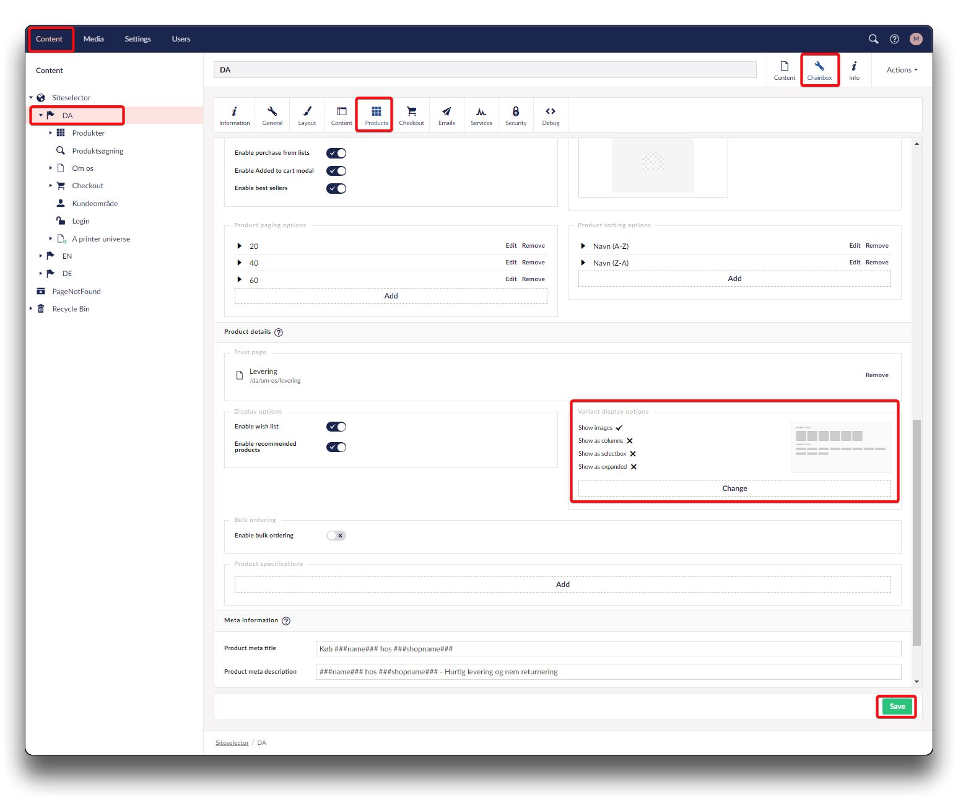Open the Security padlock tab
Viewport: 958px width, 800px height.
click(x=516, y=115)
